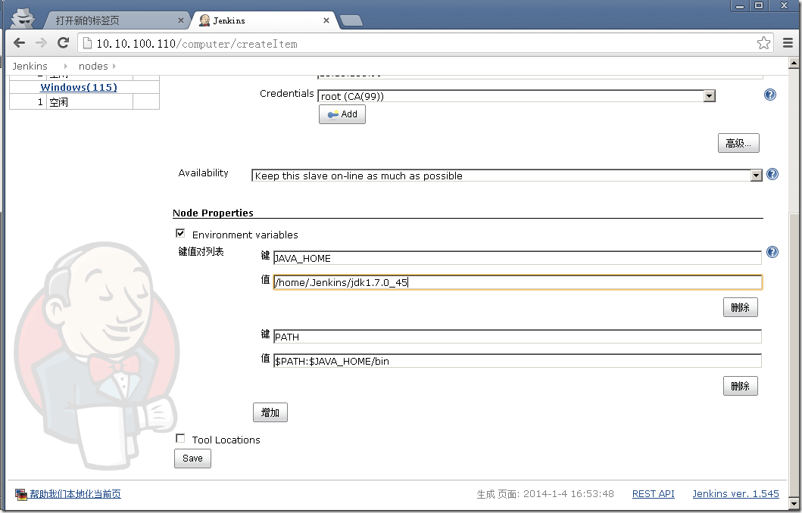Open the REST API link
Image resolution: width=802 pixels, height=513 pixels.
653,493
